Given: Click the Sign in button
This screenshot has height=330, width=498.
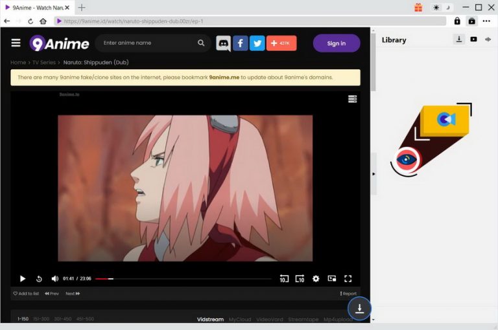Looking at the screenshot, I should (x=337, y=43).
